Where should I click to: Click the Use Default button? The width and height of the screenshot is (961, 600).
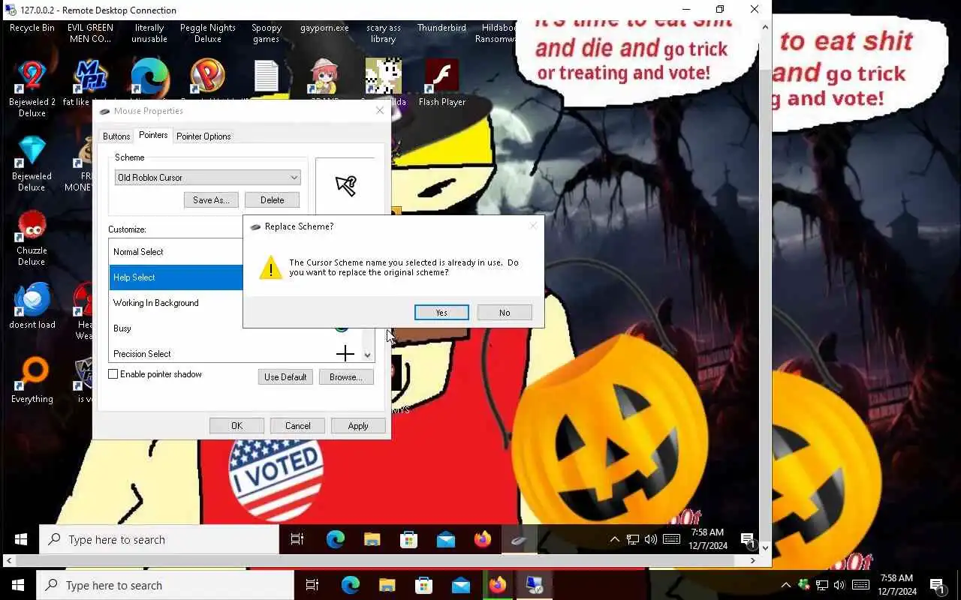285,377
